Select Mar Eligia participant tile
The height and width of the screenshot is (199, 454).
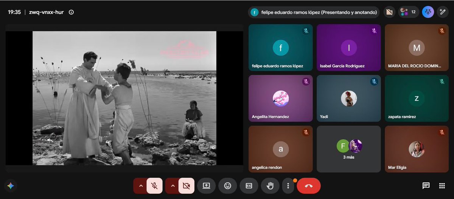pyautogui.click(x=417, y=149)
